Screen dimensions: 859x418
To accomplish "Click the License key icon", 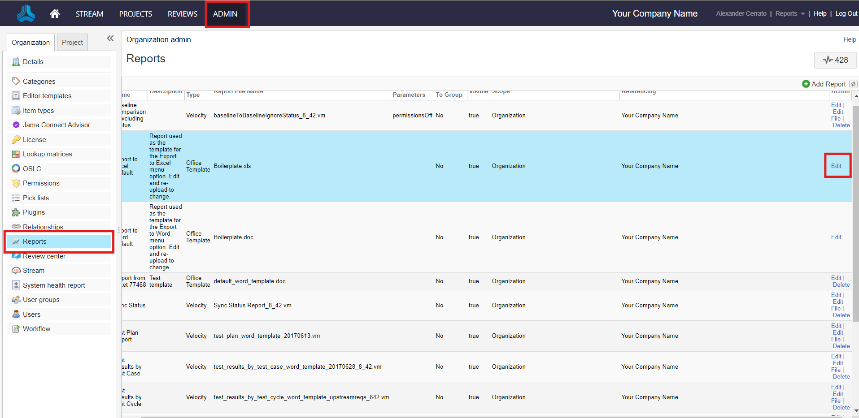I will (16, 139).
